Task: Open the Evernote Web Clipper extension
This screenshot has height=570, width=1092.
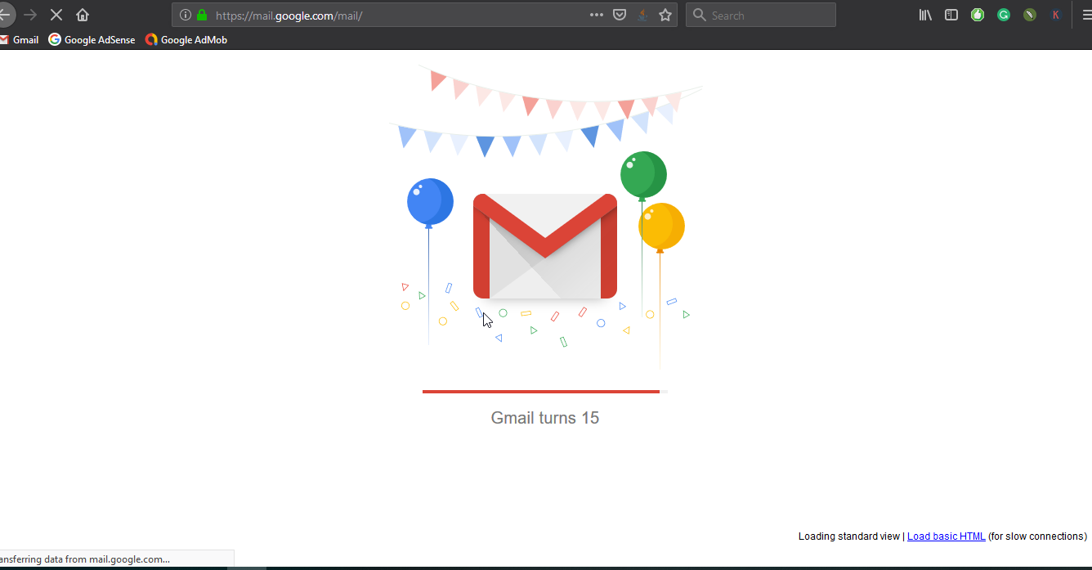Action: (1029, 15)
